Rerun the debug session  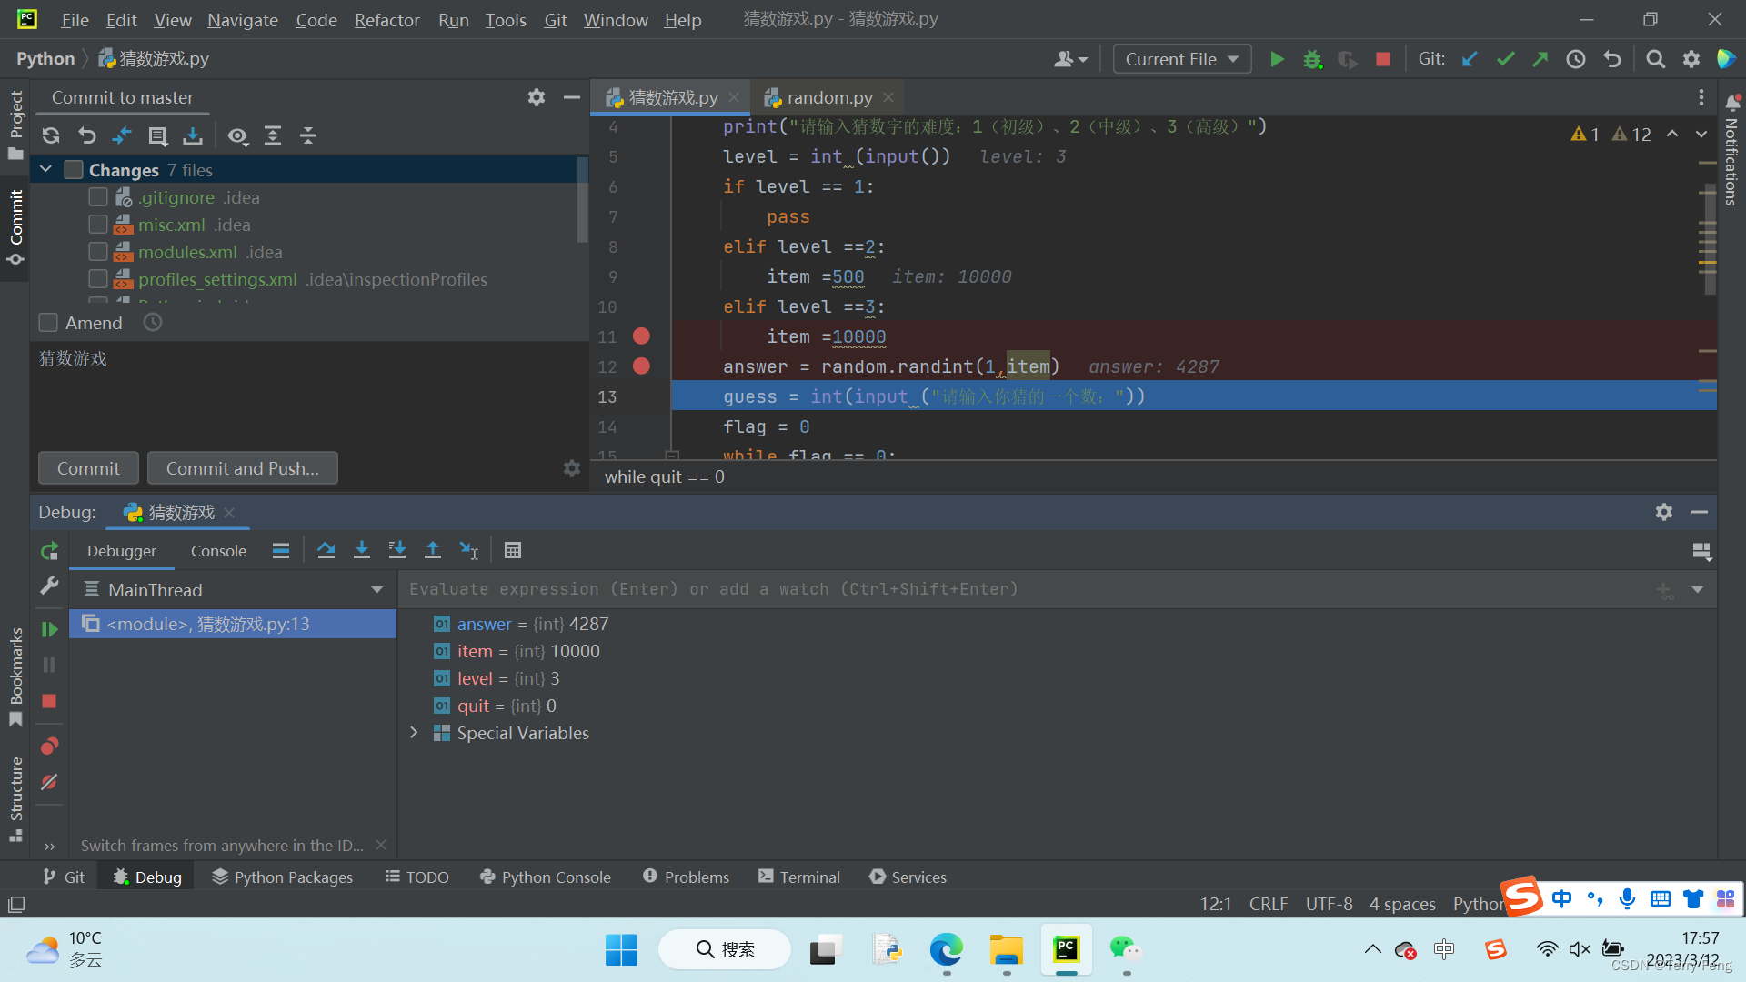50,551
